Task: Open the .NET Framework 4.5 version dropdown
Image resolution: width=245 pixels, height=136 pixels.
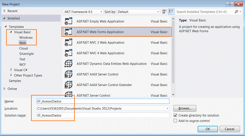Action: tap(83, 12)
